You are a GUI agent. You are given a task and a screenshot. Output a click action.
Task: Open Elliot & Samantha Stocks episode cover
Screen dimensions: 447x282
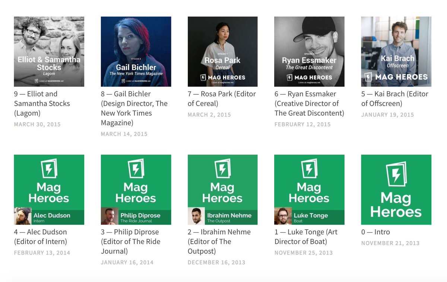[49, 52]
